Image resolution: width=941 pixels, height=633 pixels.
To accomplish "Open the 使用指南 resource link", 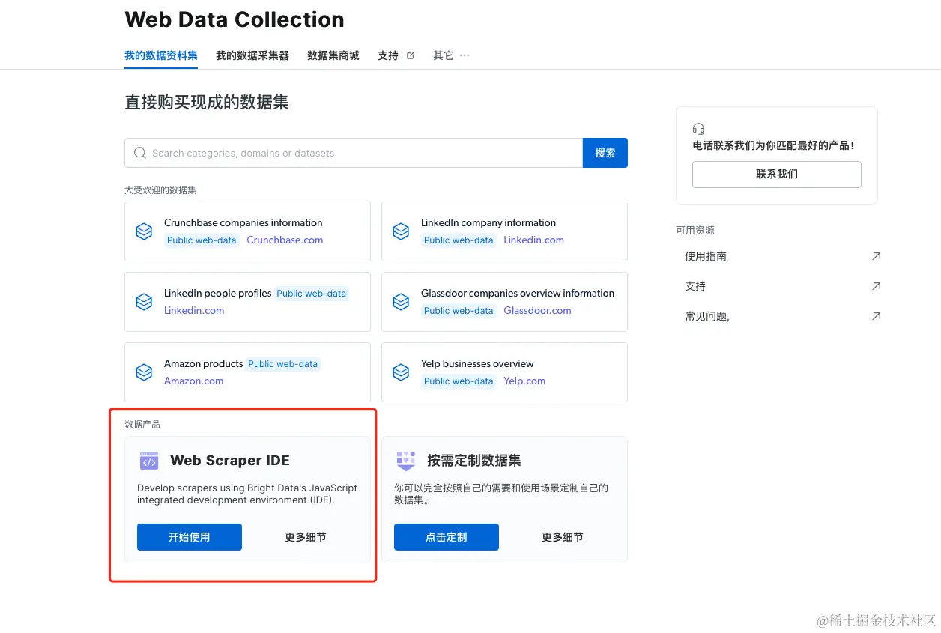I will pos(706,256).
